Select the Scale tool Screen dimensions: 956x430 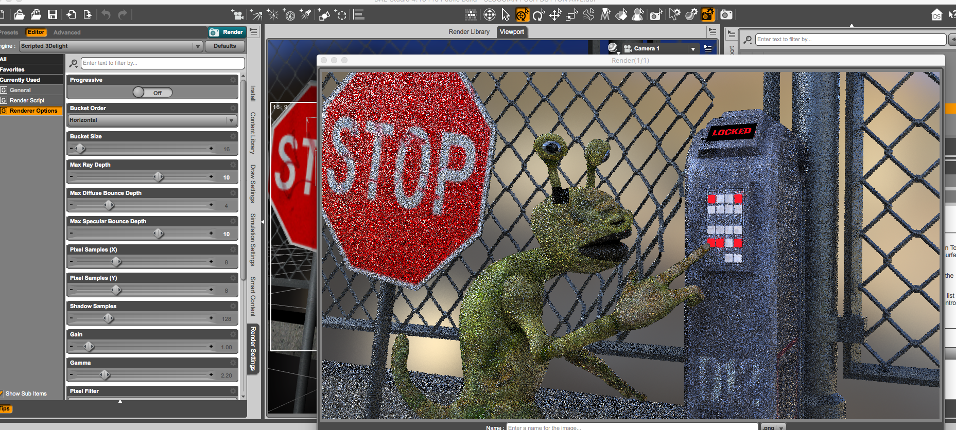(571, 15)
